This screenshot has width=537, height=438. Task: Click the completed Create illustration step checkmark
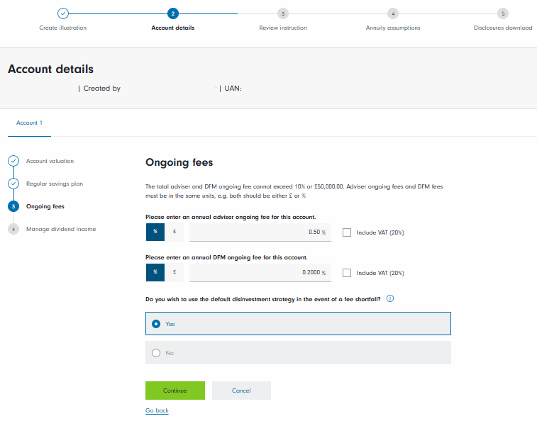(x=62, y=13)
